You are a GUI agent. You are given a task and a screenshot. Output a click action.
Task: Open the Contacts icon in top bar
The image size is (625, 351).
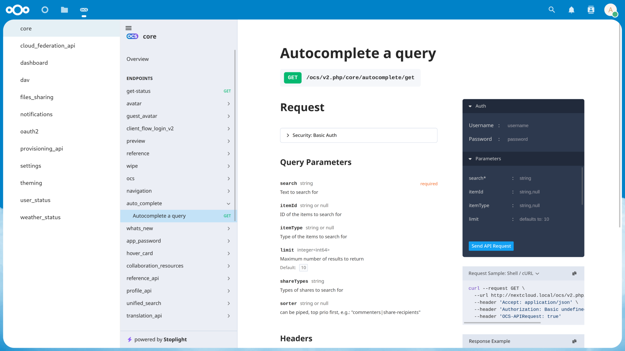tap(591, 10)
